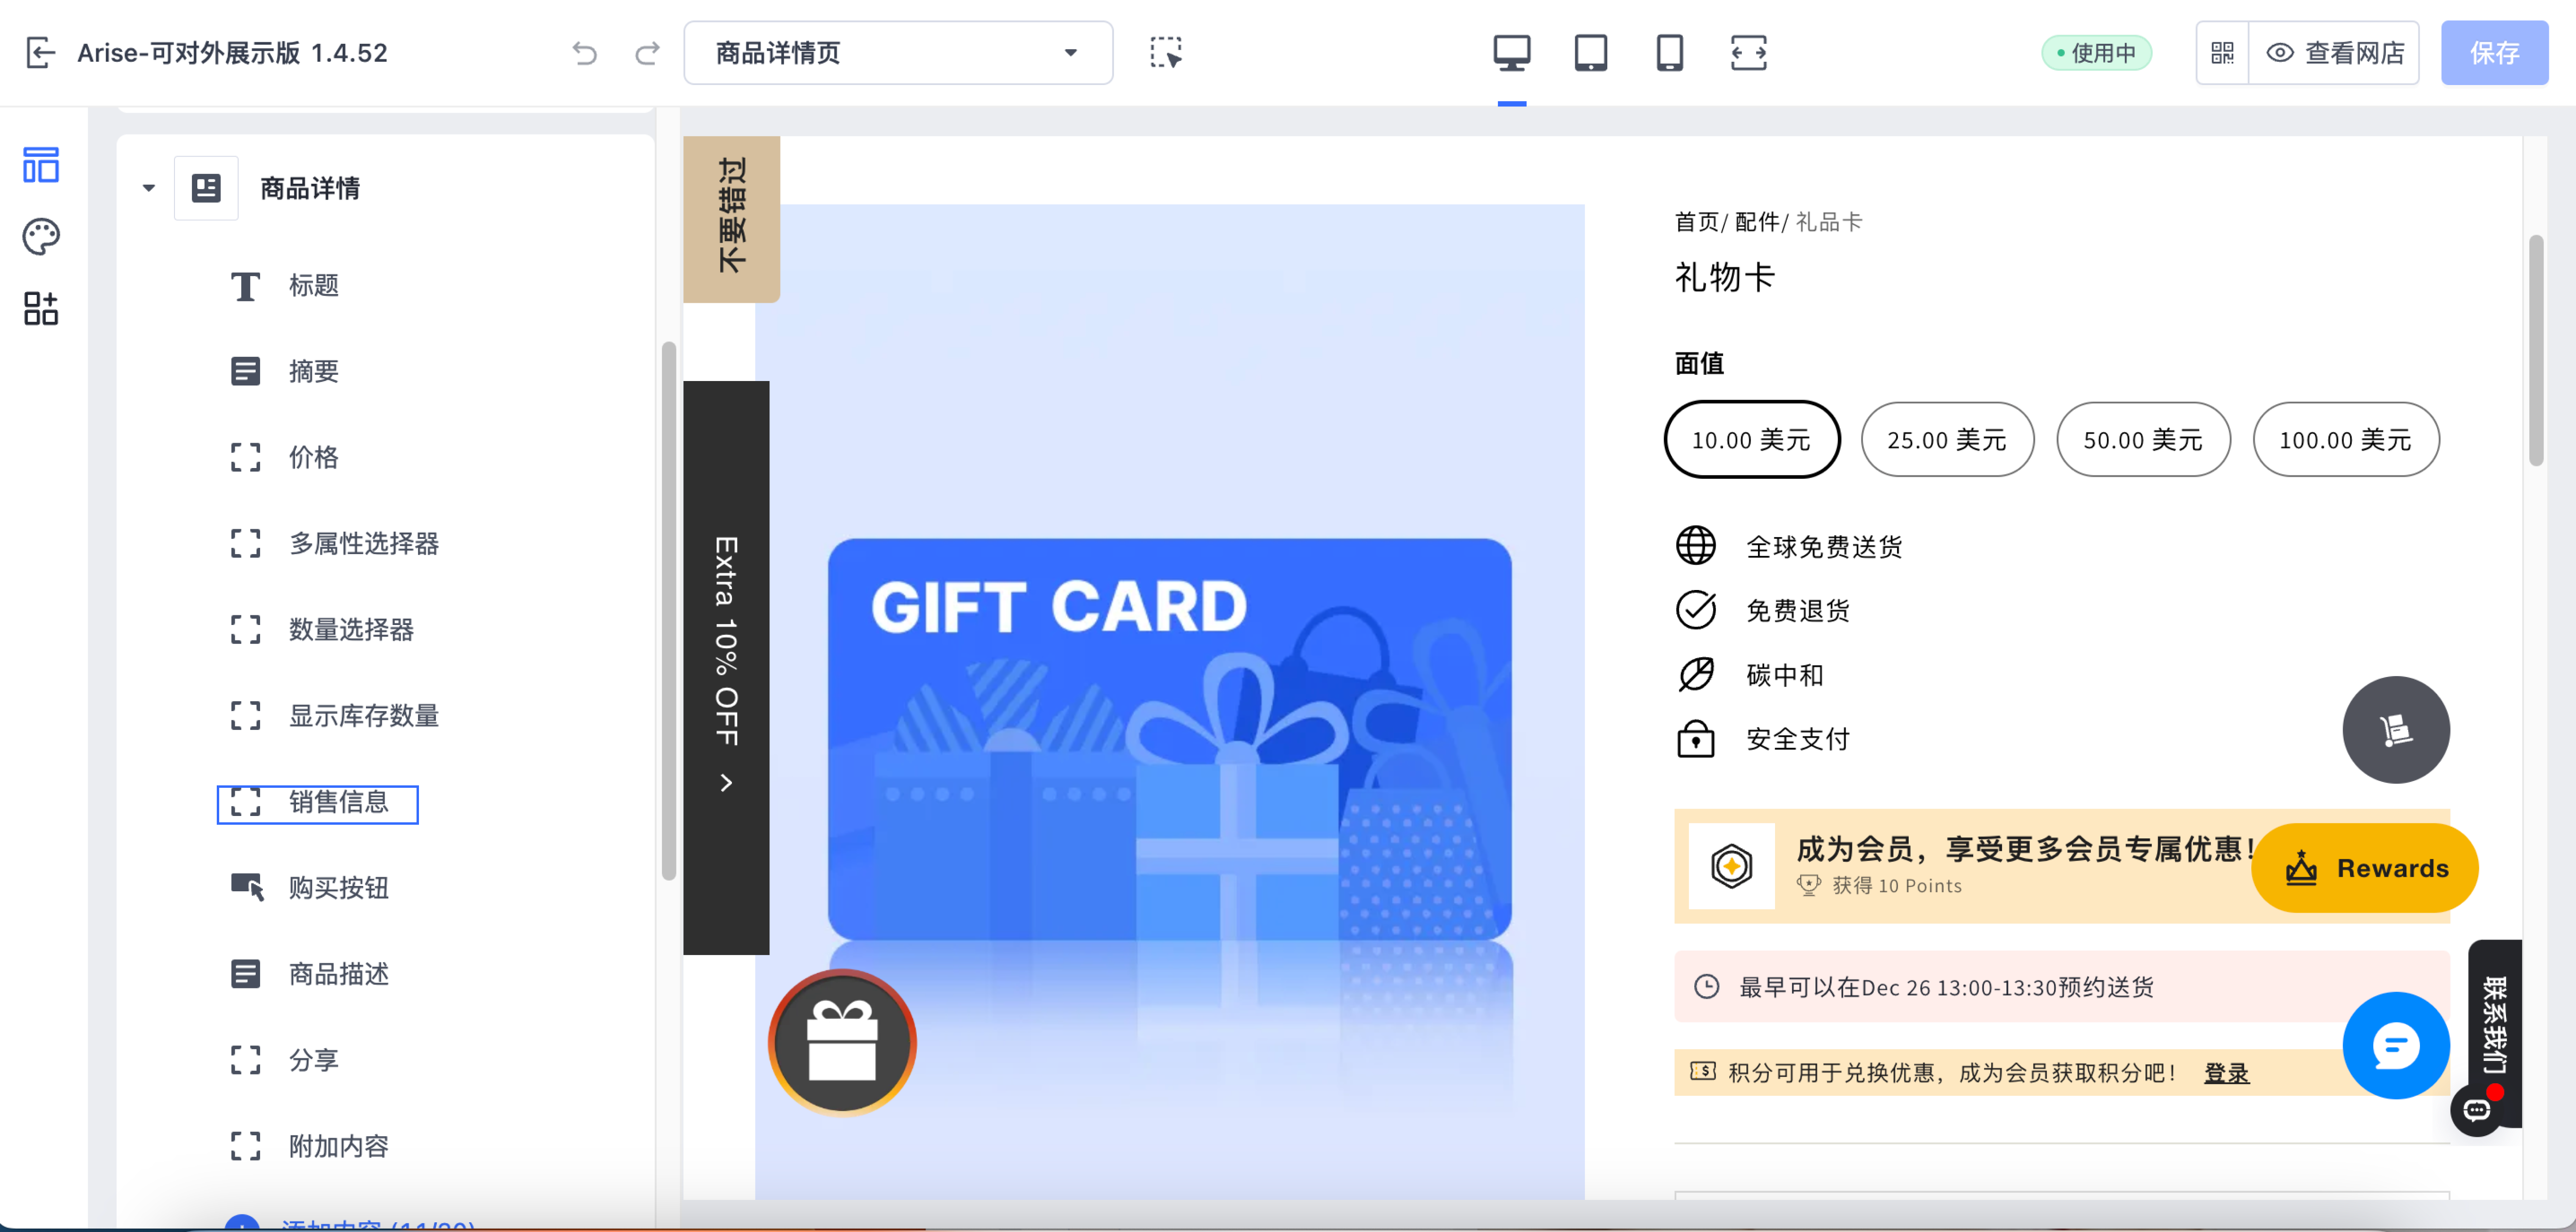Switch to mobile phone preview
This screenshot has width=2576, height=1232.
click(1669, 53)
